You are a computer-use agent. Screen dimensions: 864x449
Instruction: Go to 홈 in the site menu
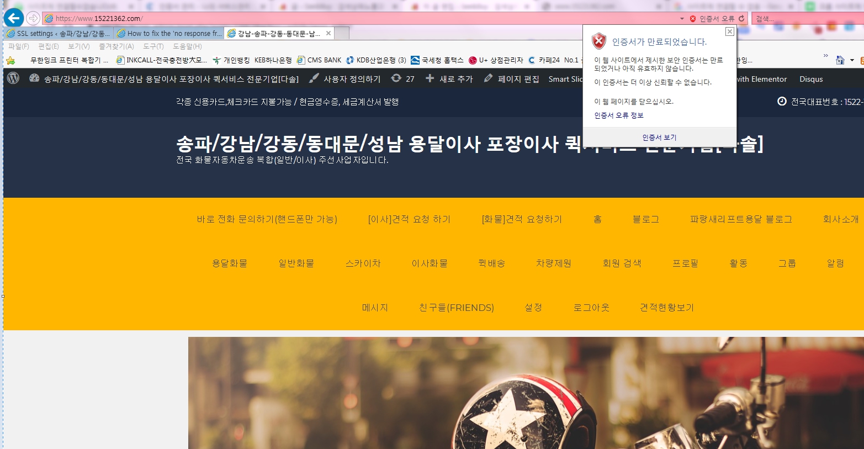click(597, 219)
